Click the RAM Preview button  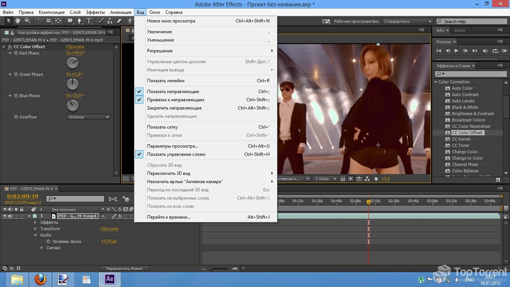pos(504,51)
